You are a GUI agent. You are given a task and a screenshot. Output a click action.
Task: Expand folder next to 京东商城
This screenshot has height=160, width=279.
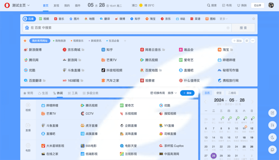pos(83,49)
